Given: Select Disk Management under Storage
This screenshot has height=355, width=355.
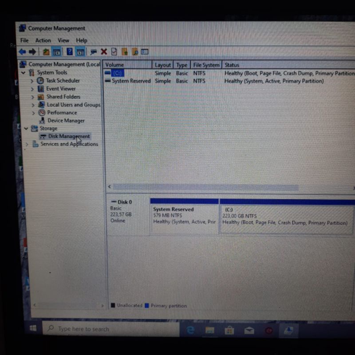Looking at the screenshot, I should (69, 136).
